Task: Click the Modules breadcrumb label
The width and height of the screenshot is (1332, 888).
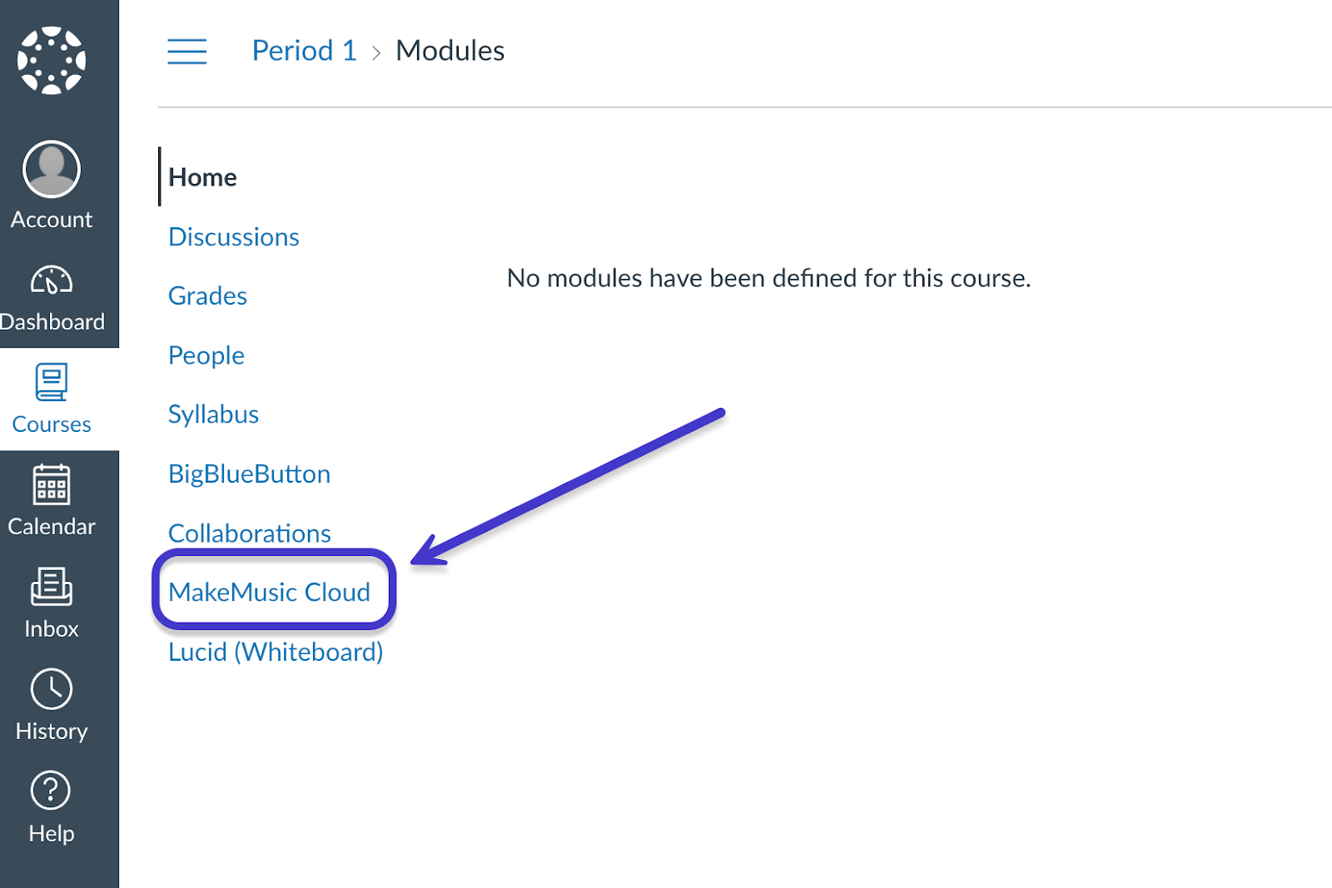Action: (450, 50)
